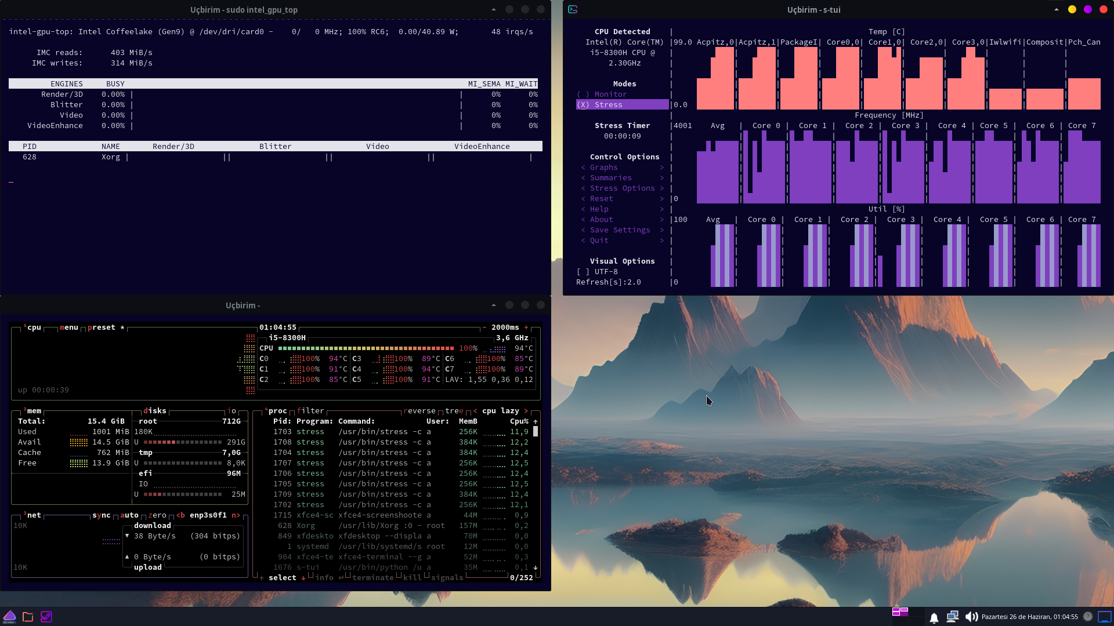Image resolution: width=1114 pixels, height=626 pixels.
Task: Click the show desktop icon in panel
Action: tap(1105, 617)
